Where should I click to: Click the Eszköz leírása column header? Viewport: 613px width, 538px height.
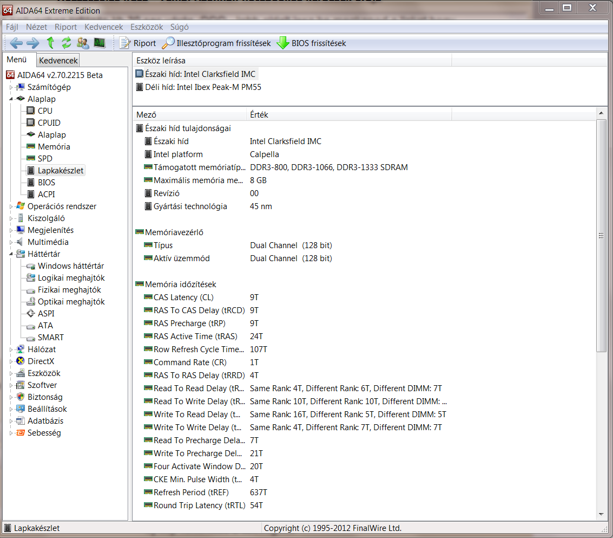pos(292,61)
